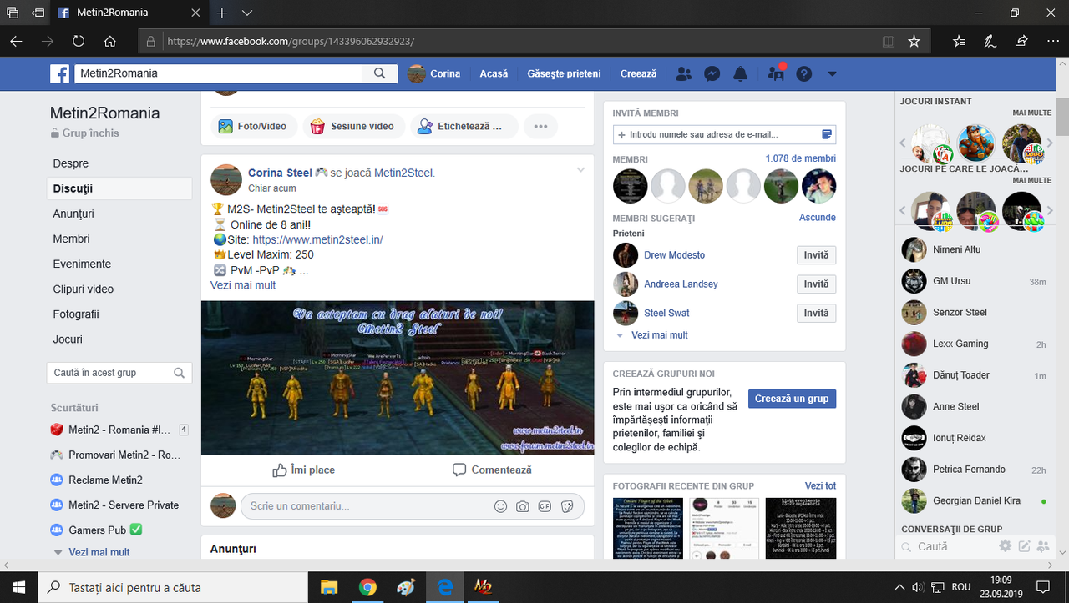Image resolution: width=1069 pixels, height=603 pixels.
Task: Invite Andreea Landsey to the group
Action: (816, 284)
